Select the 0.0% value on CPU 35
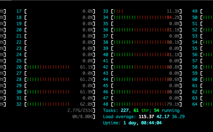The width and height of the screenshot is (213, 132). click(174, 24)
